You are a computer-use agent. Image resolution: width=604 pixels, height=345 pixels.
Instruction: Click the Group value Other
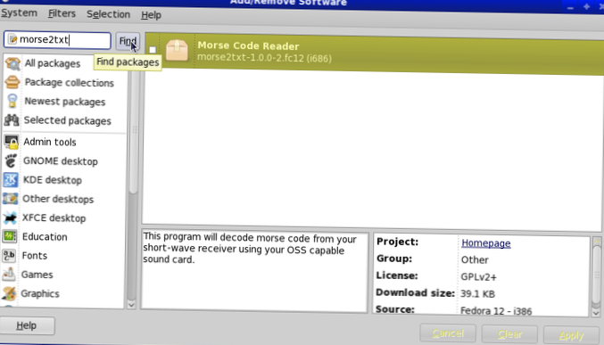click(x=475, y=260)
